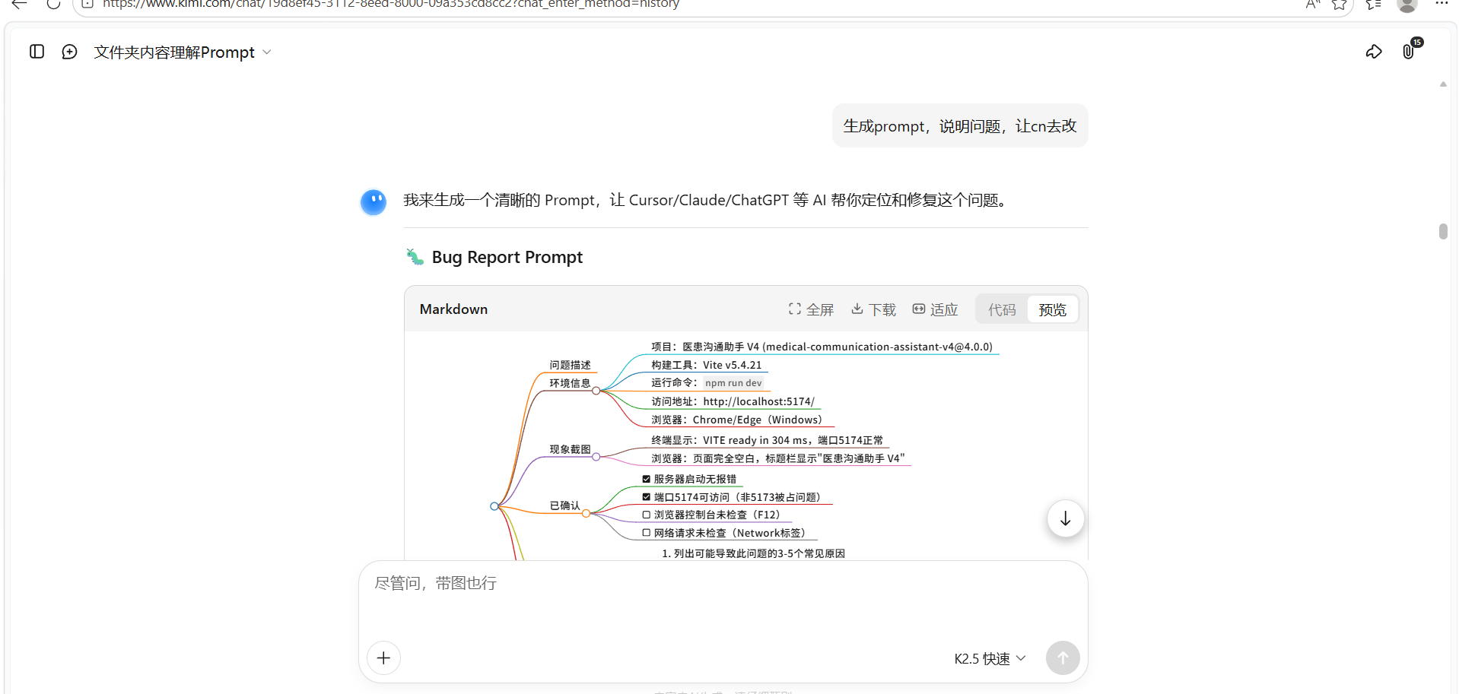Image resolution: width=1459 pixels, height=694 pixels.
Task: Uncheck the 服务器启动无报错 checkbox
Action: point(647,480)
